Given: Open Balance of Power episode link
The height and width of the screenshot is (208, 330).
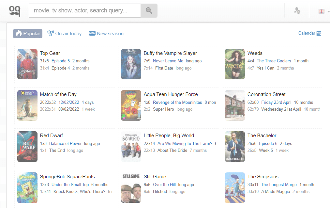Looking at the screenshot, I should pyautogui.click(x=65, y=144).
